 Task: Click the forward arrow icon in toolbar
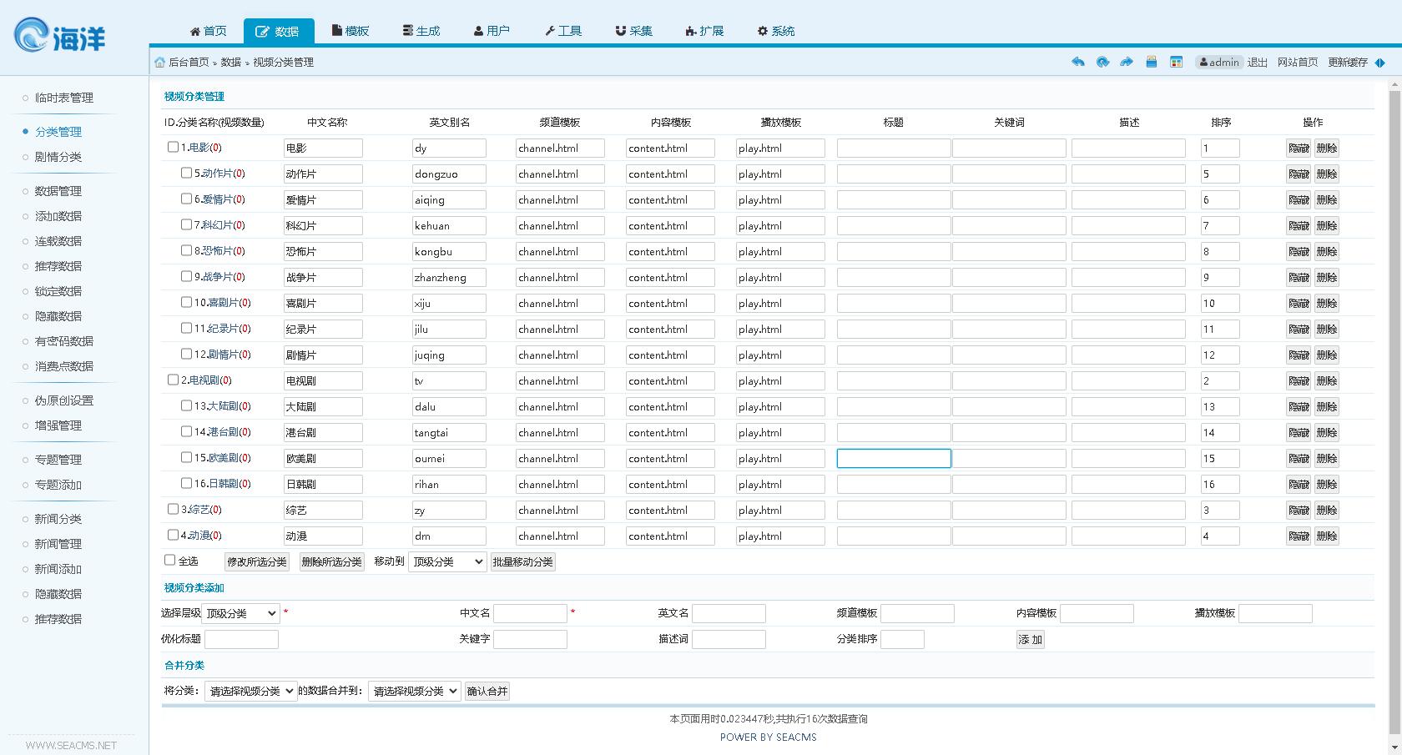[1127, 62]
